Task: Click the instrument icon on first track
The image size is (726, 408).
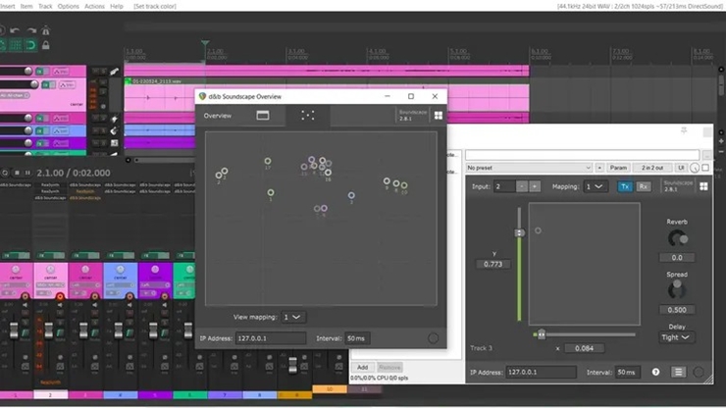Action: click(115, 72)
